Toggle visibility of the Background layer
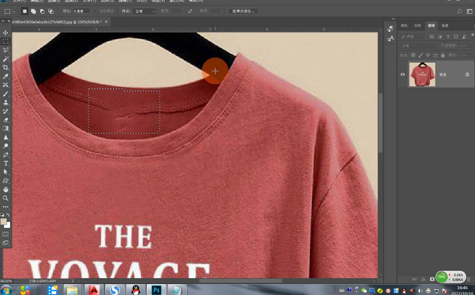 pos(403,74)
